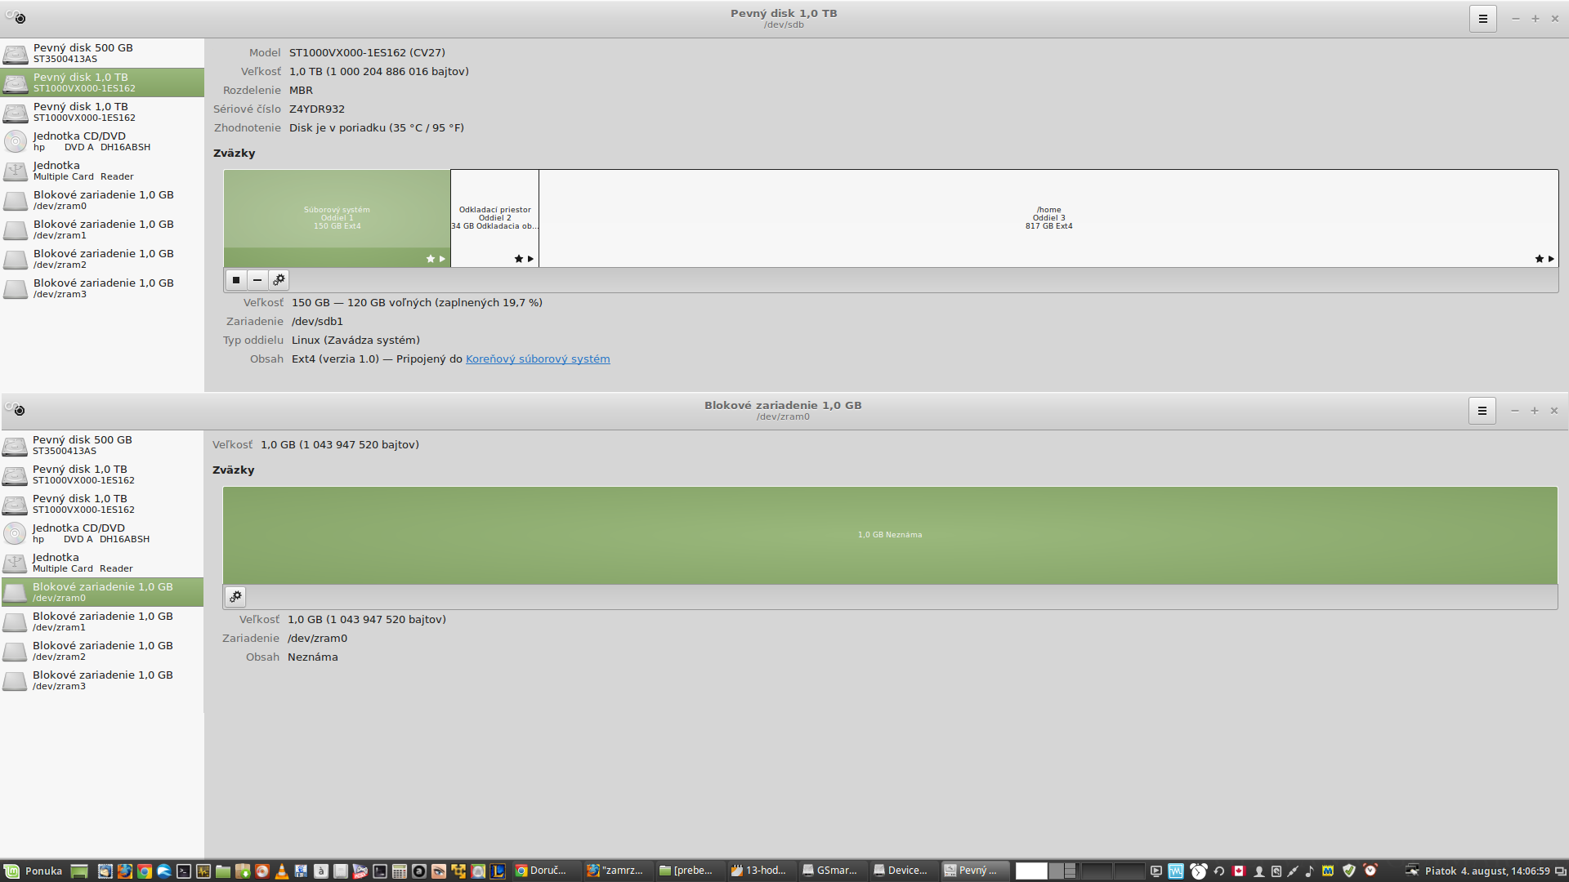Unmount the selected partition with stop button
Screen dimensions: 1569x882
236,280
